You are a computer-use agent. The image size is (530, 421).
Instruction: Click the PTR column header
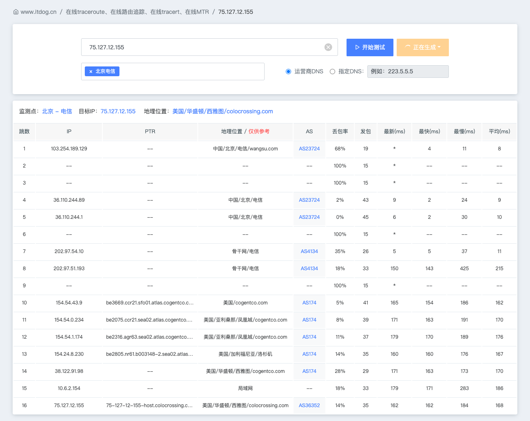coord(150,132)
